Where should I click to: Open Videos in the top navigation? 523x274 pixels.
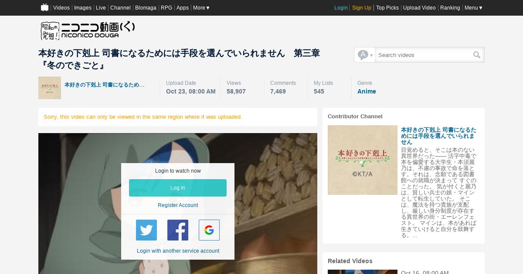click(61, 8)
